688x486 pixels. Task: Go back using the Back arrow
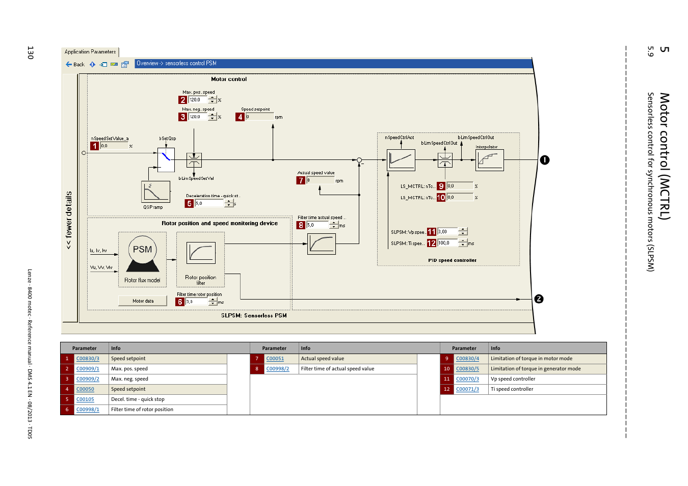(x=75, y=64)
